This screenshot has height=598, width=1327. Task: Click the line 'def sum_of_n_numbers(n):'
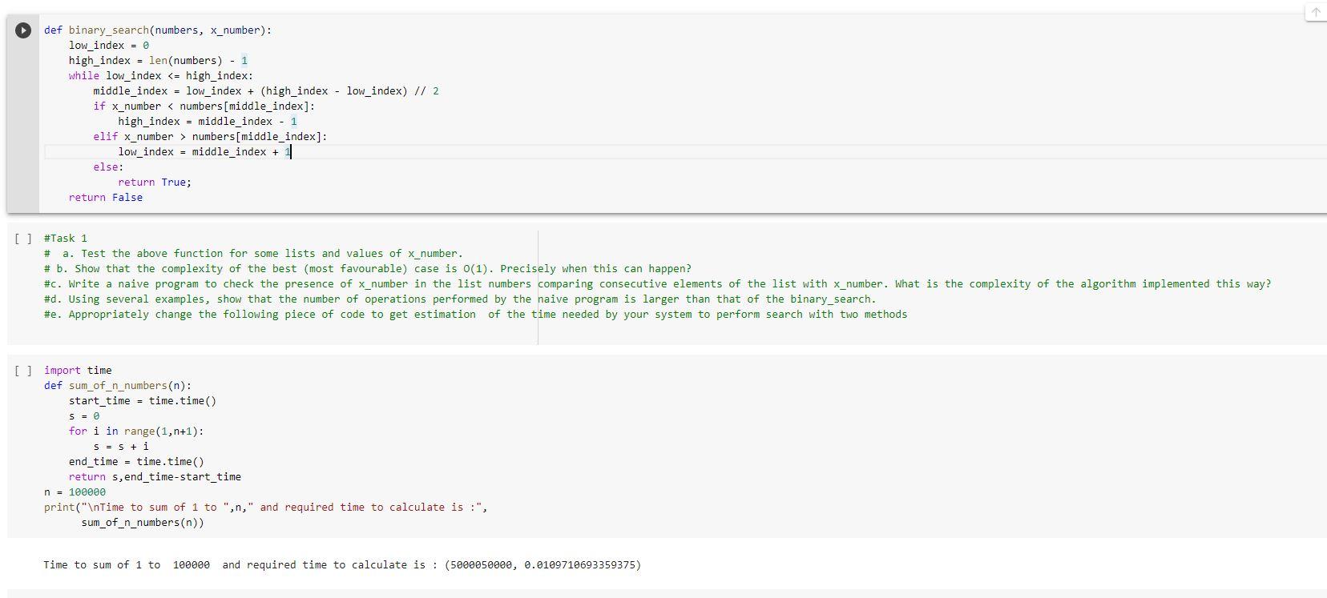pos(118,386)
